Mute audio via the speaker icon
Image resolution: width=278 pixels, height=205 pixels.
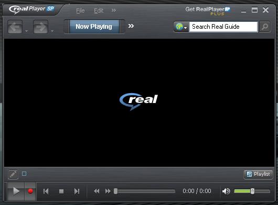tap(226, 191)
